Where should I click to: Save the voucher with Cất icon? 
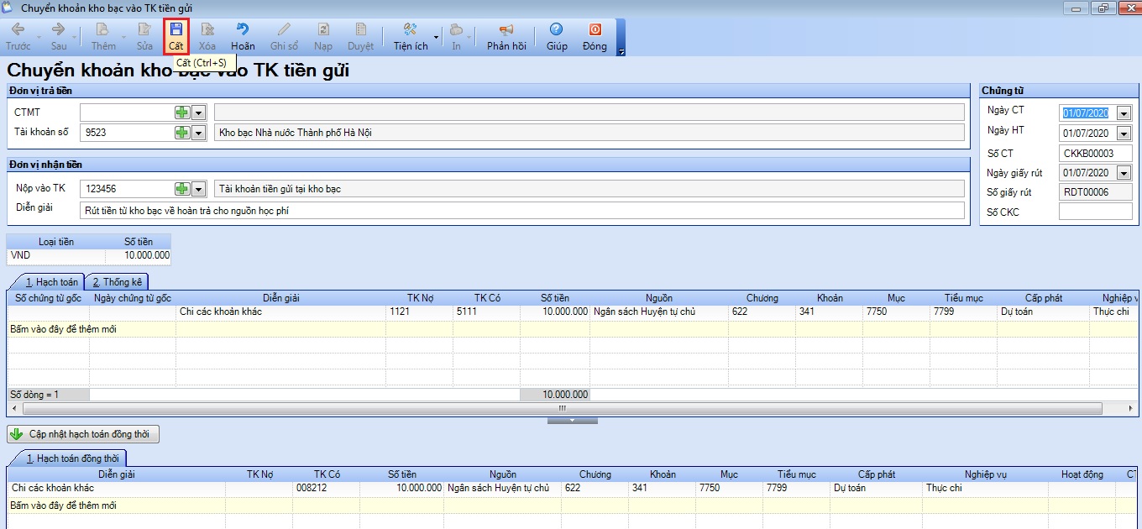click(176, 37)
